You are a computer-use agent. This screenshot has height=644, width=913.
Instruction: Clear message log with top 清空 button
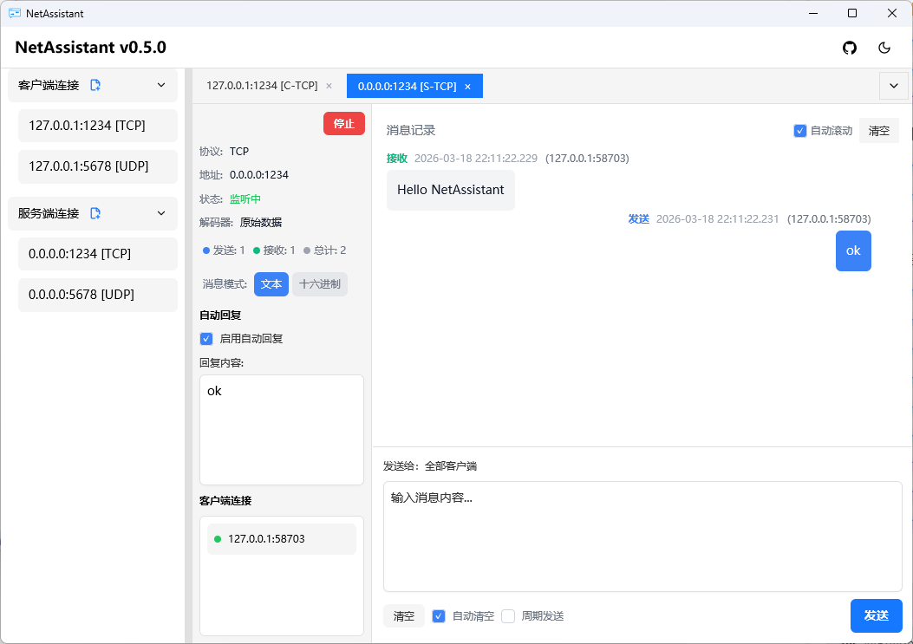point(878,131)
